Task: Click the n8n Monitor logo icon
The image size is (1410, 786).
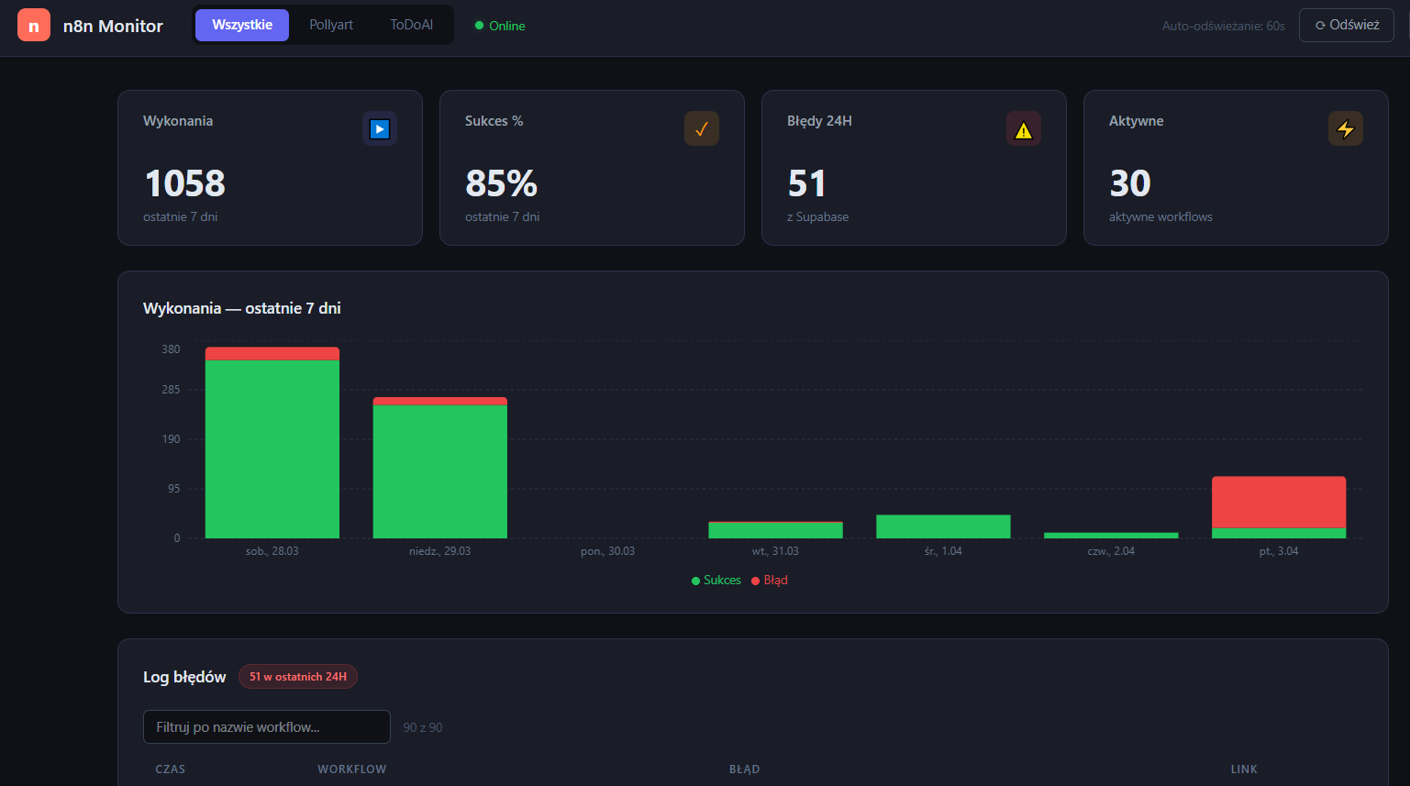Action: pos(34,26)
